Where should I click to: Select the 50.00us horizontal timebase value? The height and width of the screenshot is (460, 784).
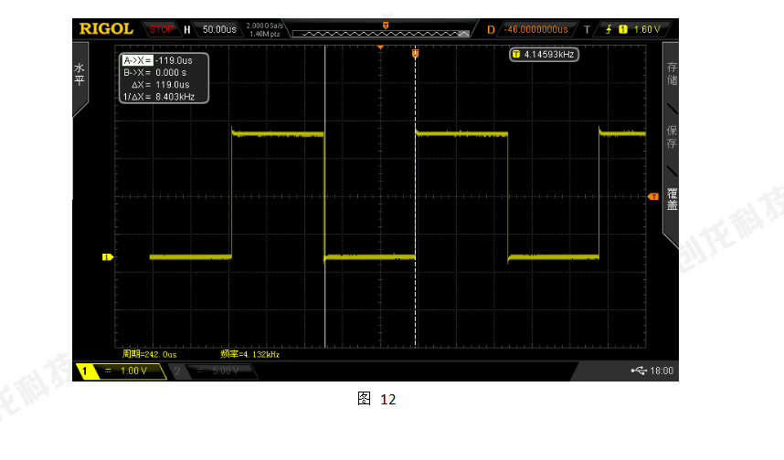[219, 29]
